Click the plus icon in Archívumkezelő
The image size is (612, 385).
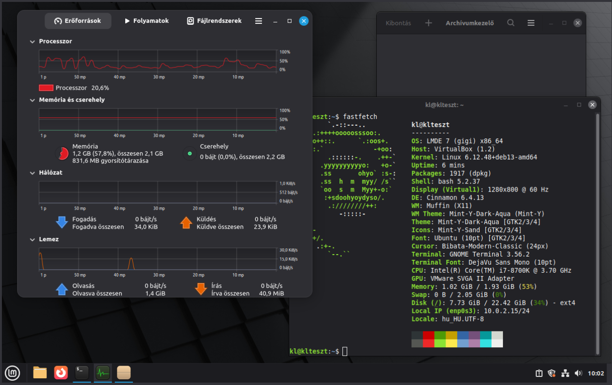tap(428, 23)
